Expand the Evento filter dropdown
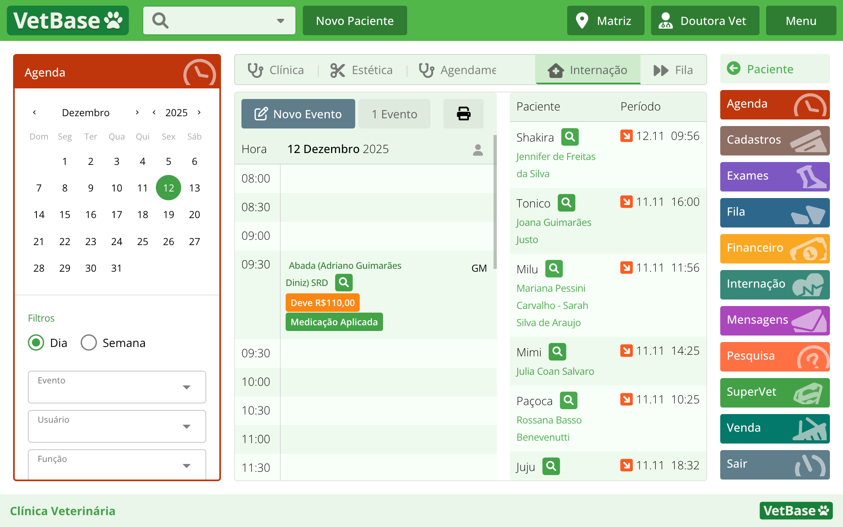 (187, 387)
